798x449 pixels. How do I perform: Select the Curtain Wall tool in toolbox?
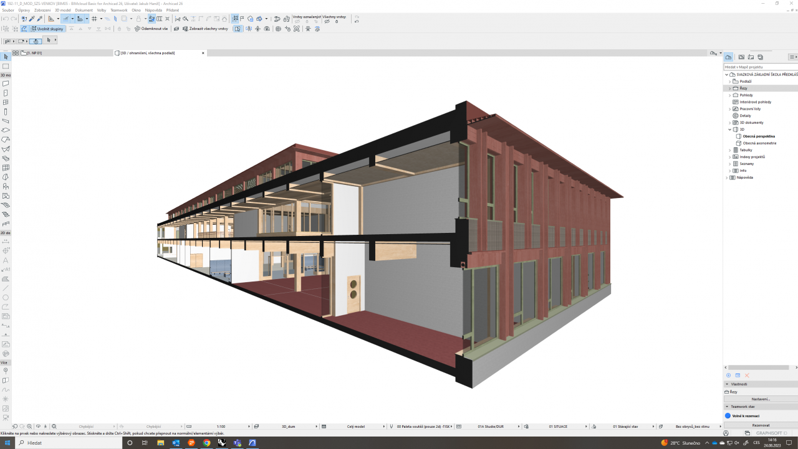pos(6,168)
